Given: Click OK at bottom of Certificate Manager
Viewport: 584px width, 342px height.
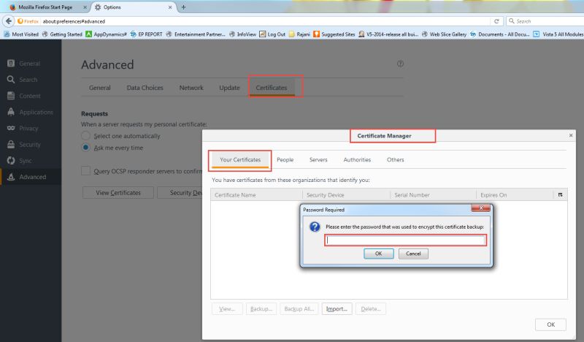Looking at the screenshot, I should [550, 324].
